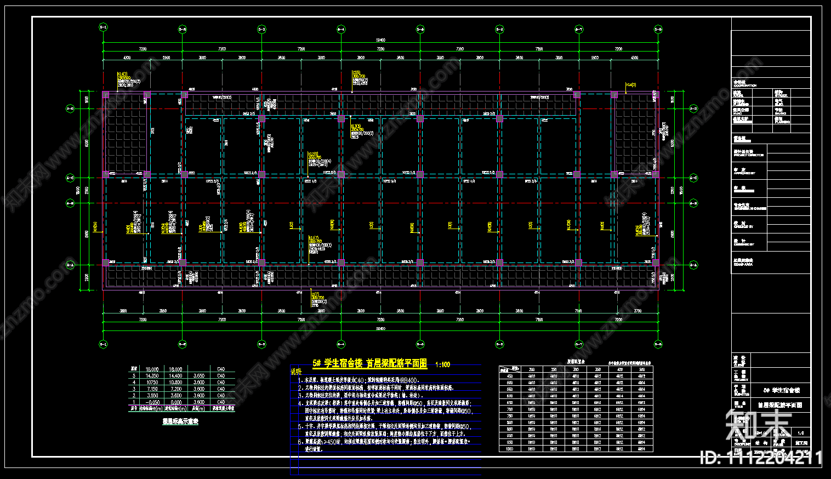Click "CHECKED BY" in the title block

point(744,226)
